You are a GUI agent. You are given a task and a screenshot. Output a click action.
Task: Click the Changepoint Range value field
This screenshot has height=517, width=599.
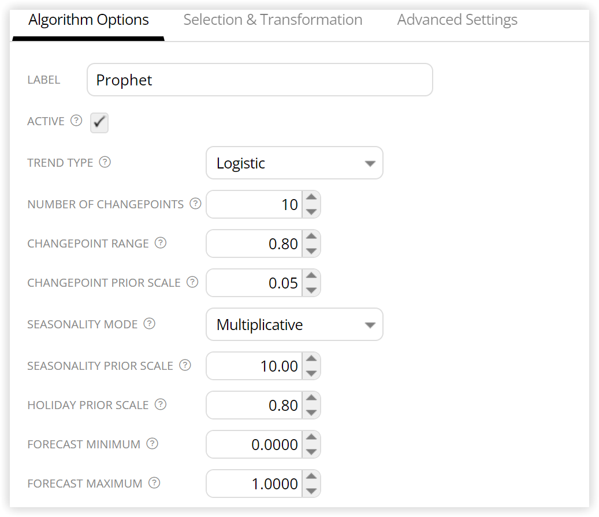click(x=254, y=243)
